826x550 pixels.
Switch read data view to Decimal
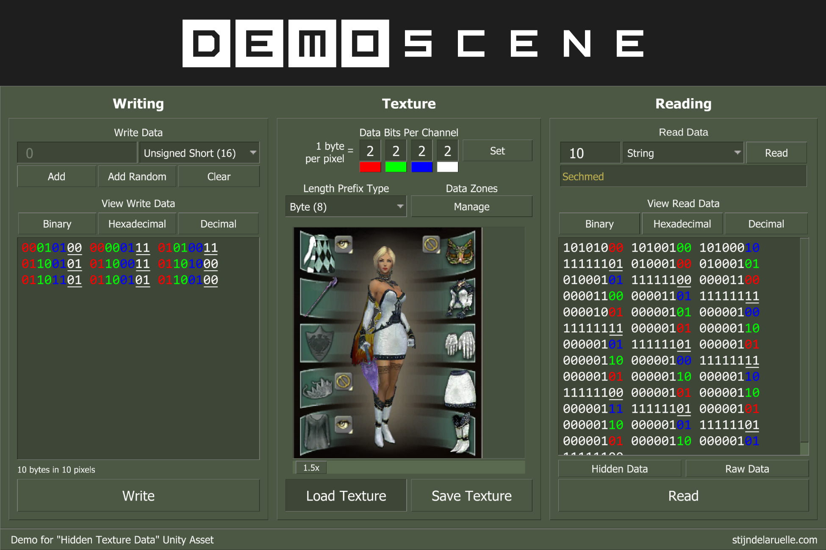(766, 224)
